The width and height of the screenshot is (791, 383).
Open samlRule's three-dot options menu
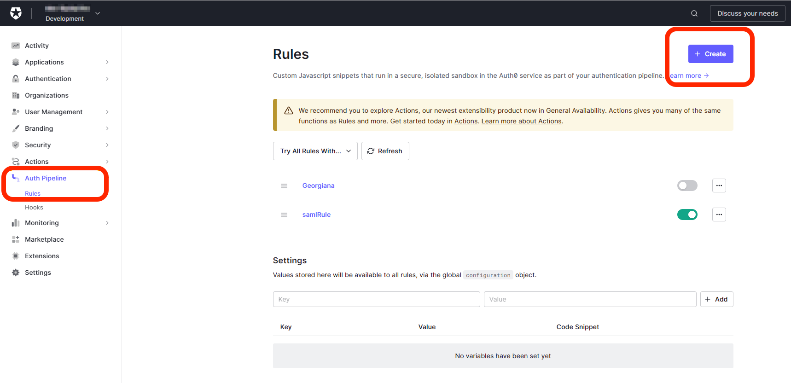coord(719,215)
